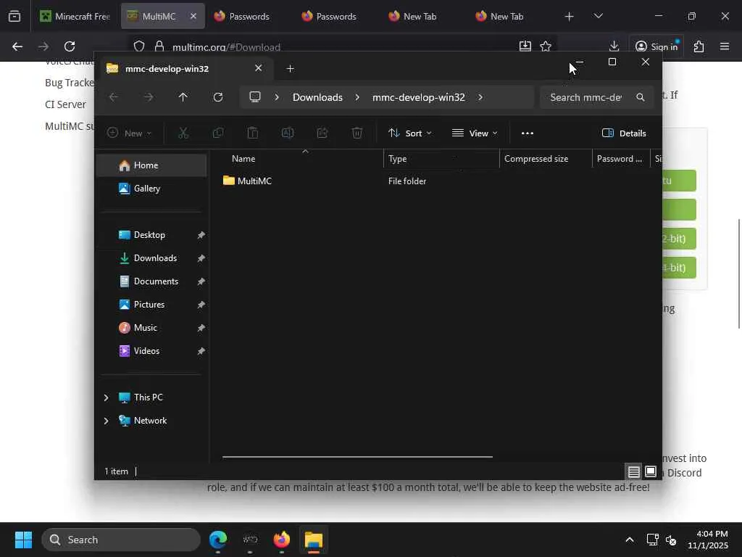
Task: Click the install page app icon in Firefox address bar
Action: [525, 46]
